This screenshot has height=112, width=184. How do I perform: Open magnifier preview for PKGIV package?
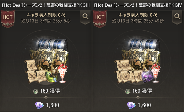click(x=177, y=17)
